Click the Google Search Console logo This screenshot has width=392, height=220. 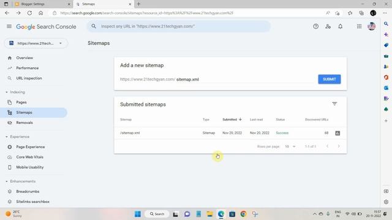point(46,27)
